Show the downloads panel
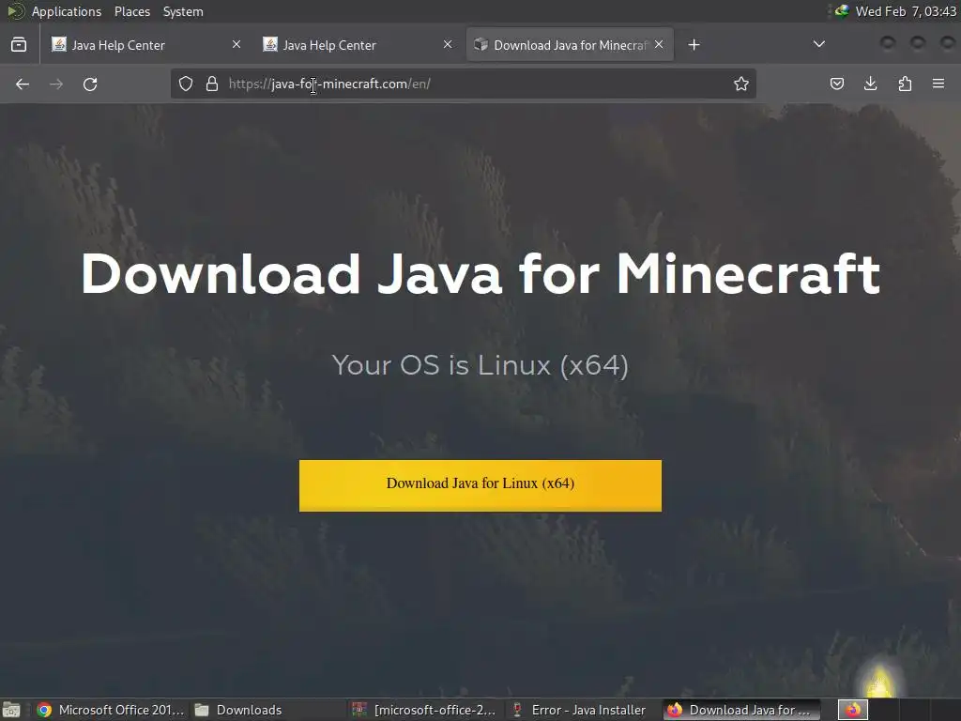The height and width of the screenshot is (721, 961). (870, 84)
